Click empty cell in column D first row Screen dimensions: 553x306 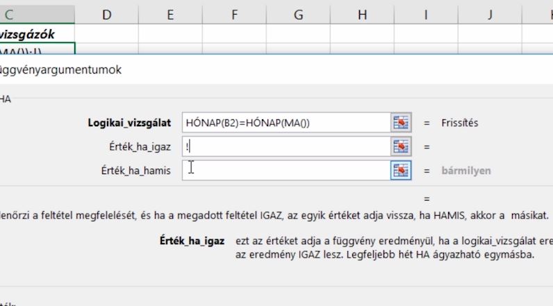tap(106, 34)
